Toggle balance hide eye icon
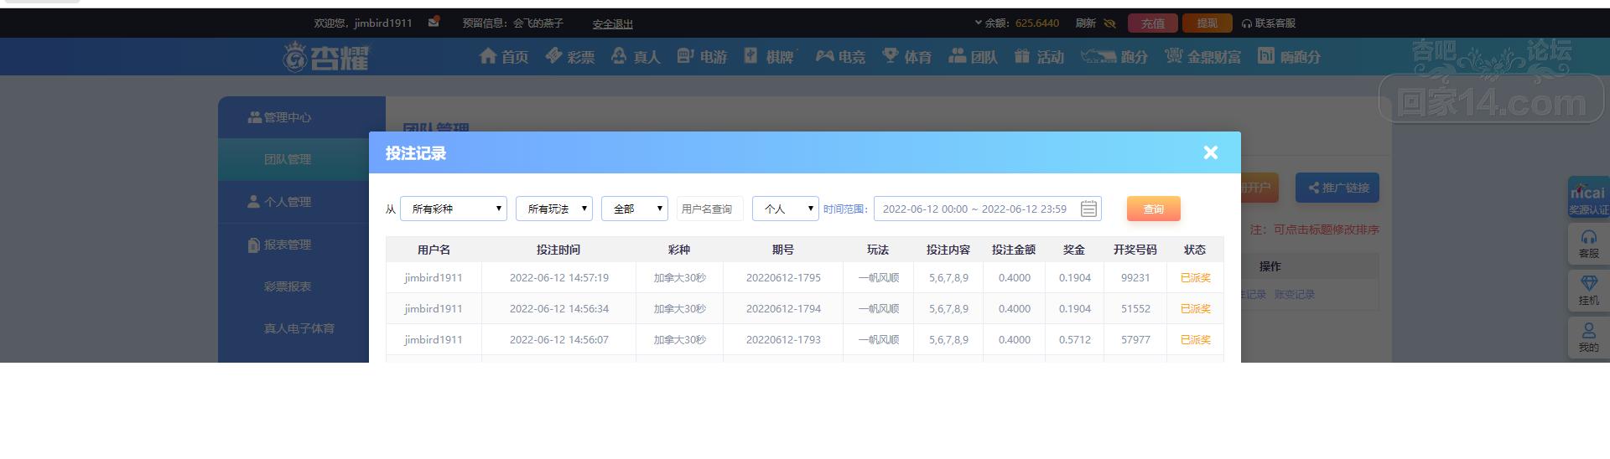The image size is (1610, 459). (x=1109, y=23)
